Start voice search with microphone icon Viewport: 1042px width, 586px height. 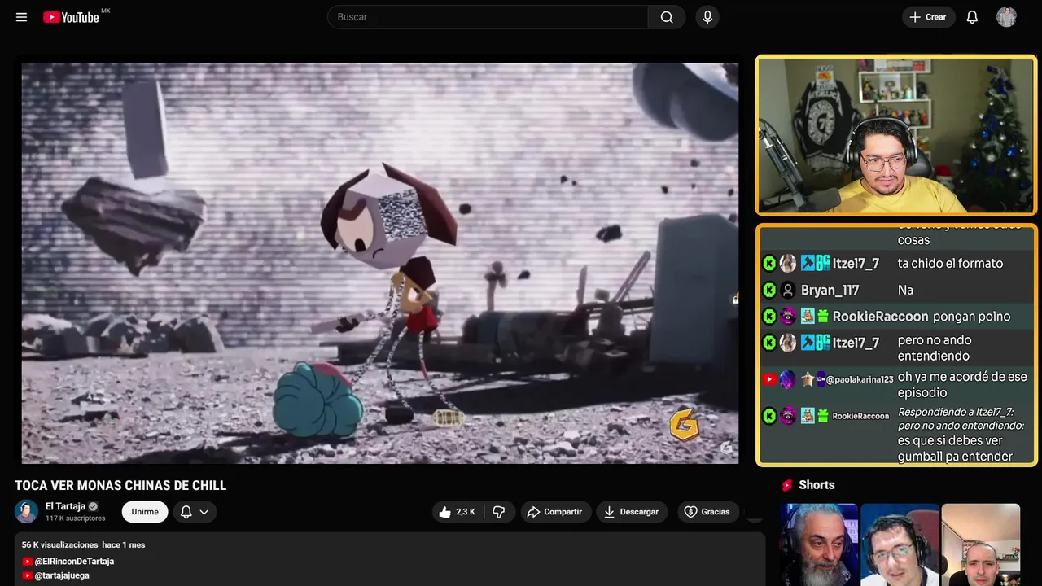(707, 17)
